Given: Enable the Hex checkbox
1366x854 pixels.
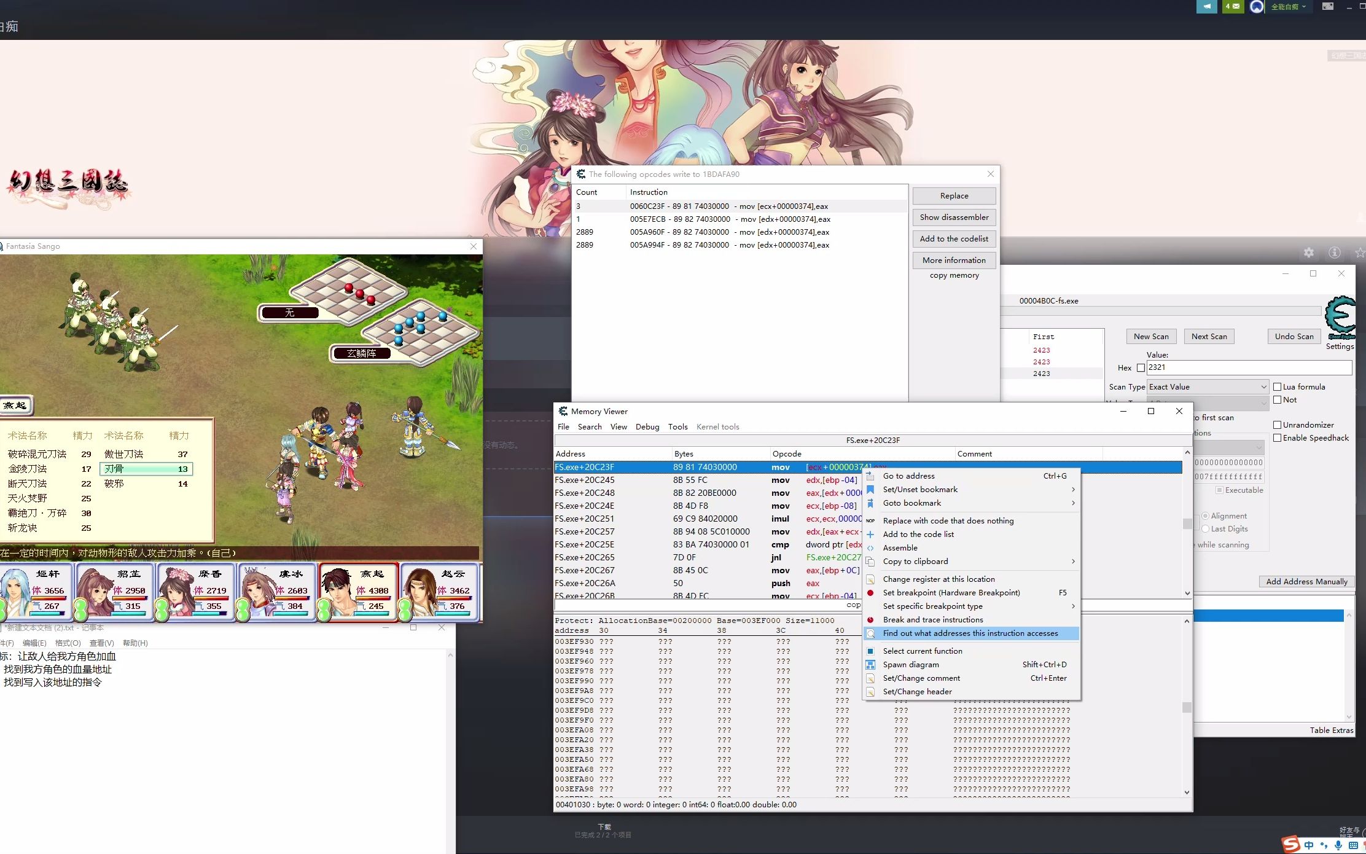Looking at the screenshot, I should [x=1141, y=368].
